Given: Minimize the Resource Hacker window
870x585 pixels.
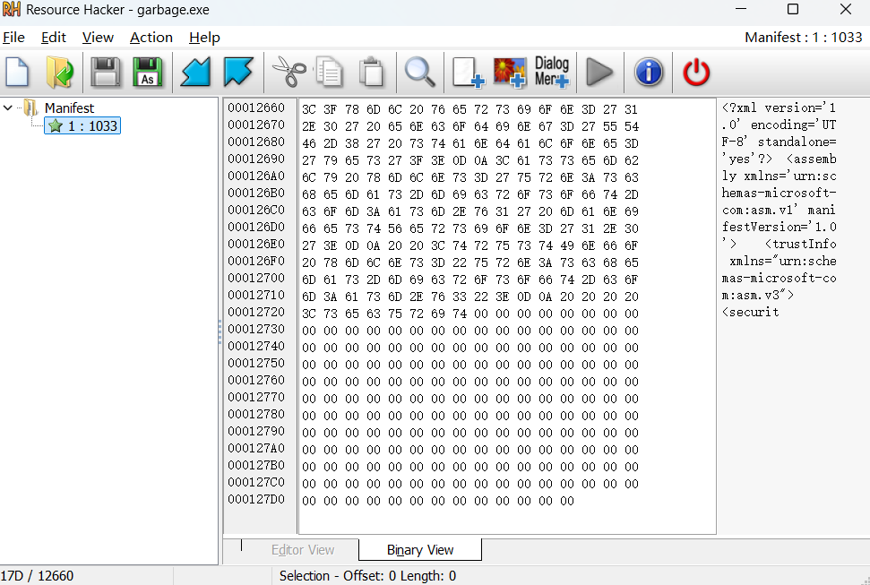Looking at the screenshot, I should coord(741,10).
